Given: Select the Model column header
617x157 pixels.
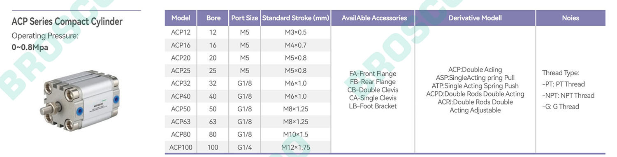Looking at the screenshot, I should 181,18.
